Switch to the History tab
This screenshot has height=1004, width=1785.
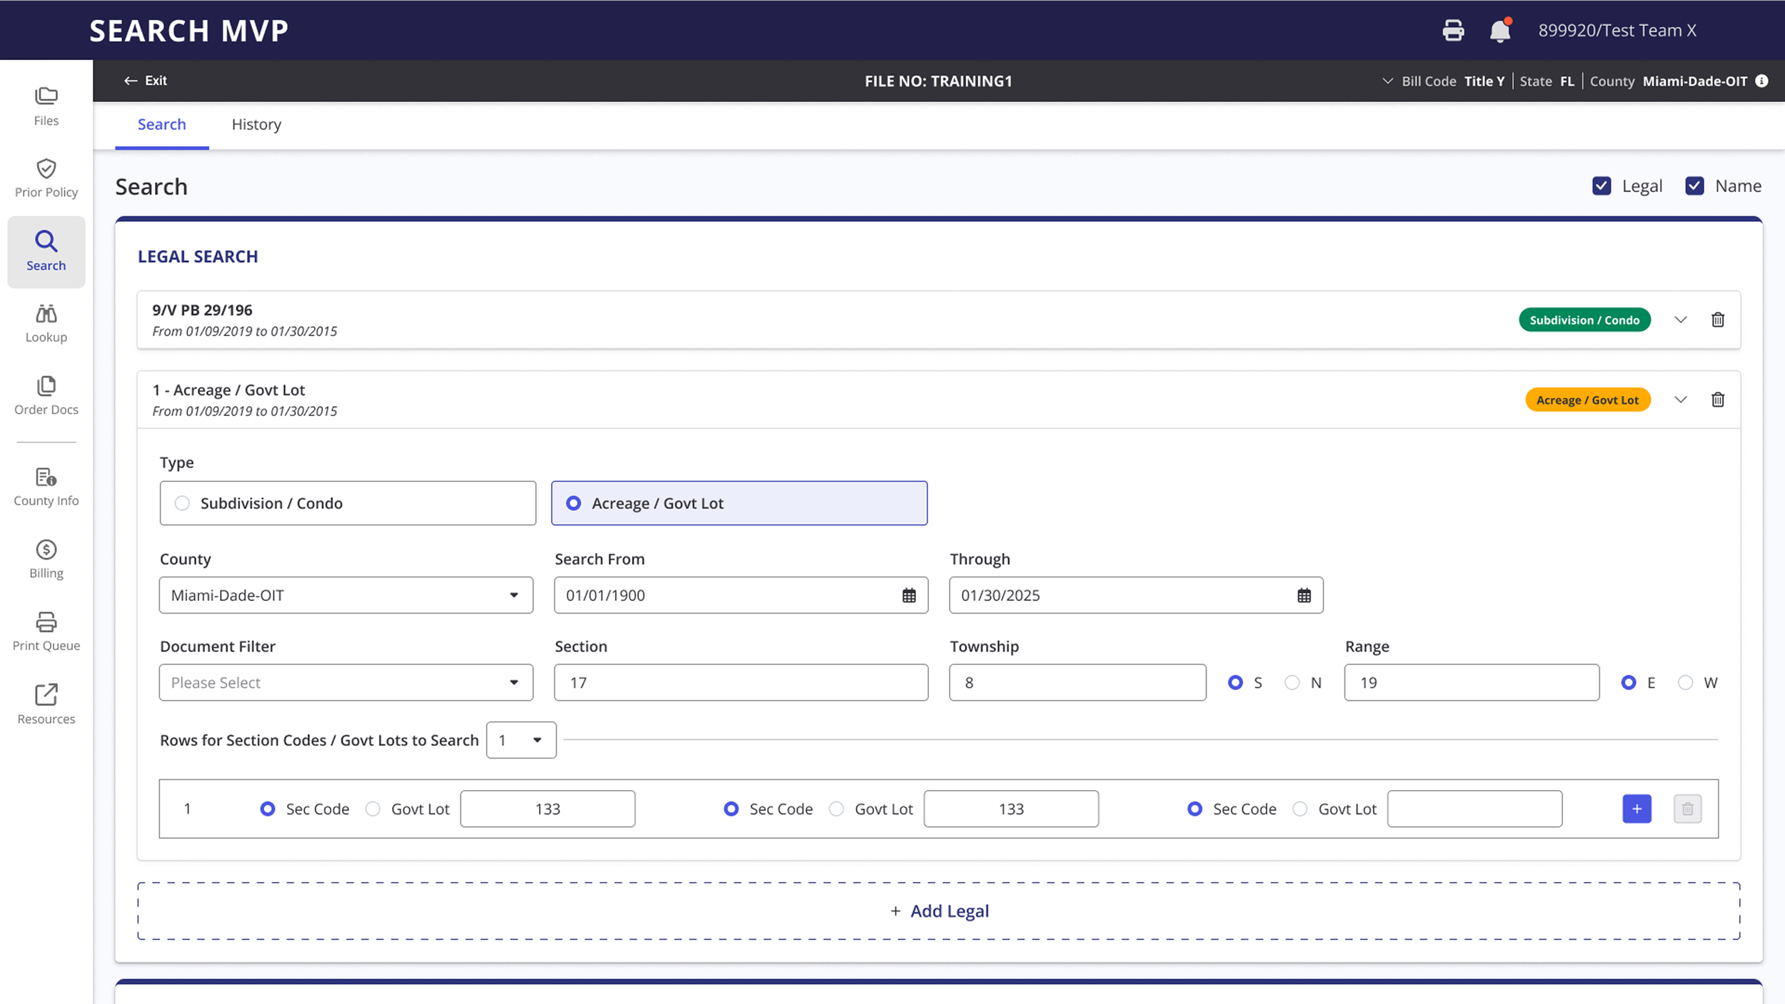pyautogui.click(x=256, y=124)
